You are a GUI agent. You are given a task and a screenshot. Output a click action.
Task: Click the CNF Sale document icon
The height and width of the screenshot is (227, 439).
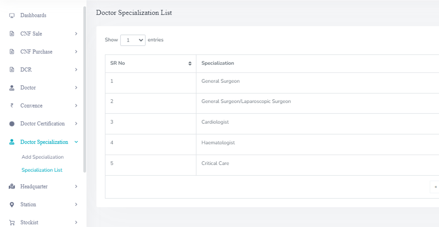(12, 34)
